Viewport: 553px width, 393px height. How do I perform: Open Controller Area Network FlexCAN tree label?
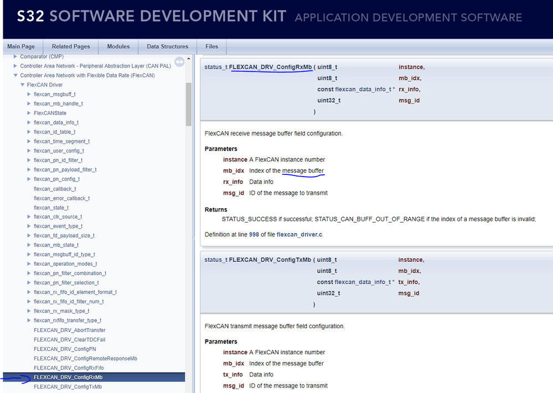87,75
